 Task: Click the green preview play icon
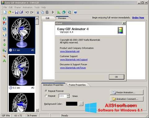point(59,12)
